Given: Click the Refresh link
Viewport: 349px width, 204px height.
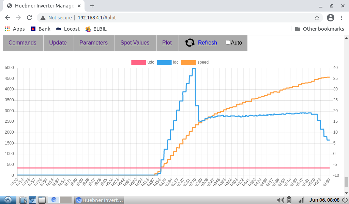Looking at the screenshot, I should (x=207, y=42).
